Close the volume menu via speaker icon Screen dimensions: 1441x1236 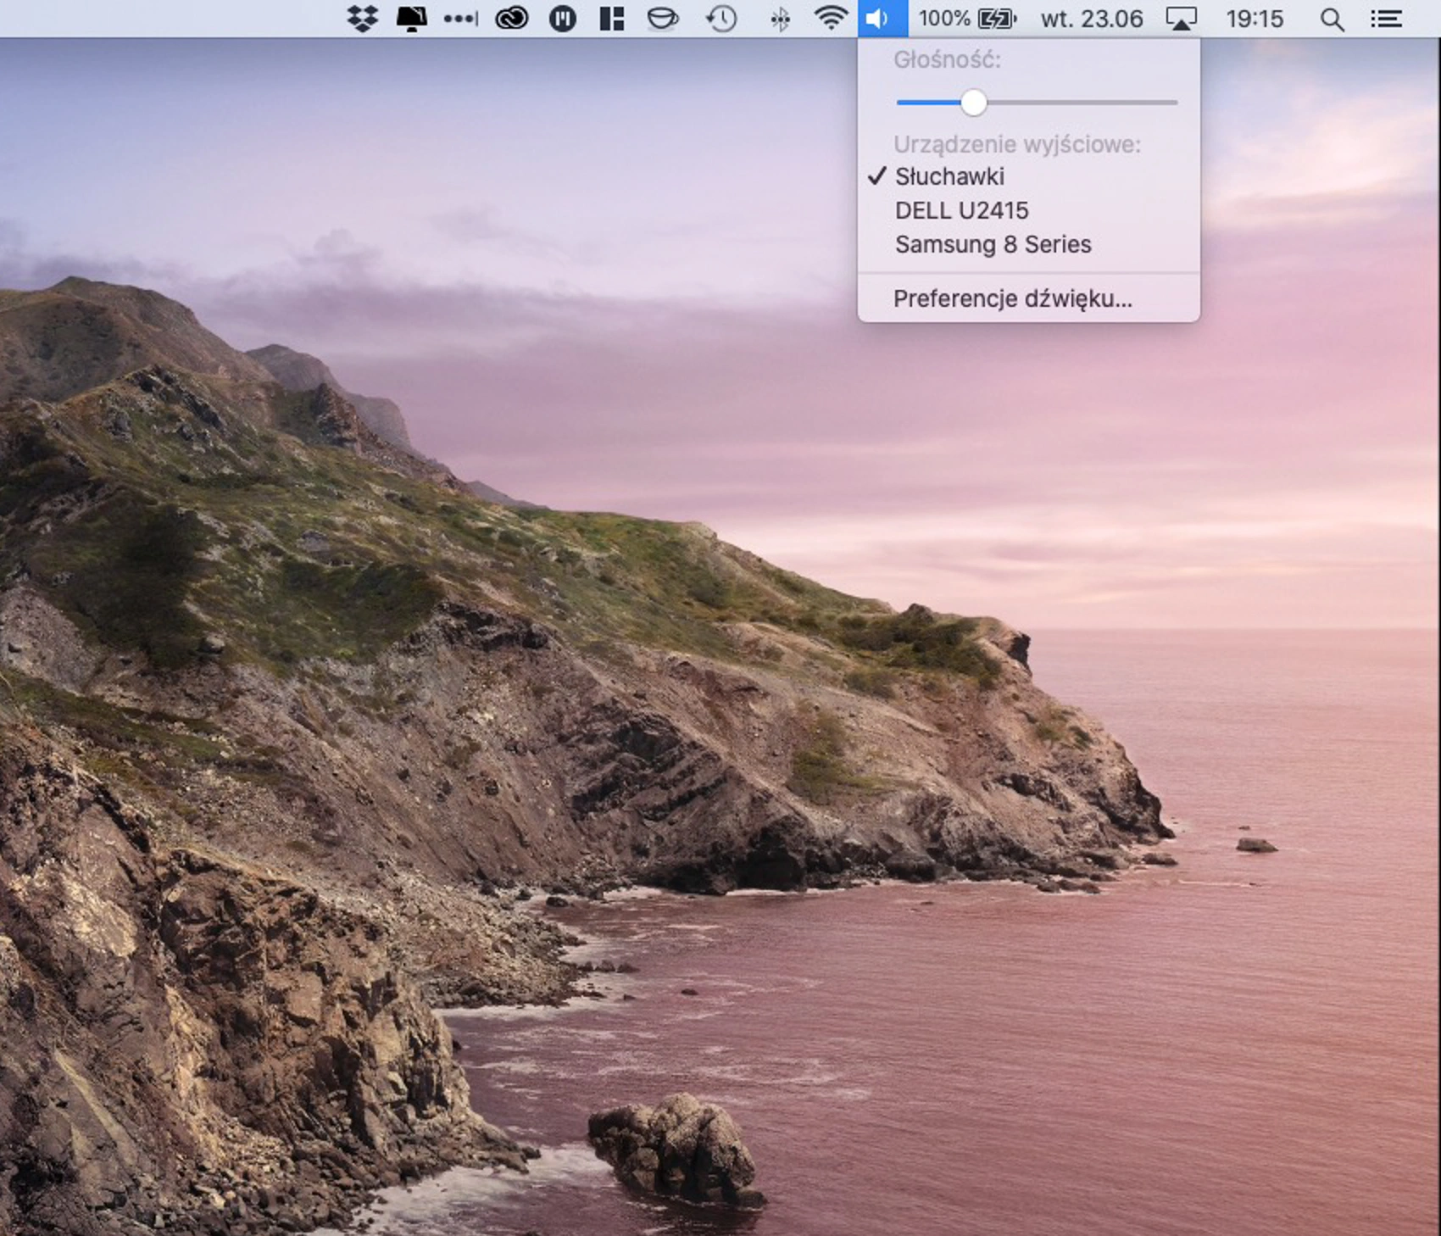882,19
